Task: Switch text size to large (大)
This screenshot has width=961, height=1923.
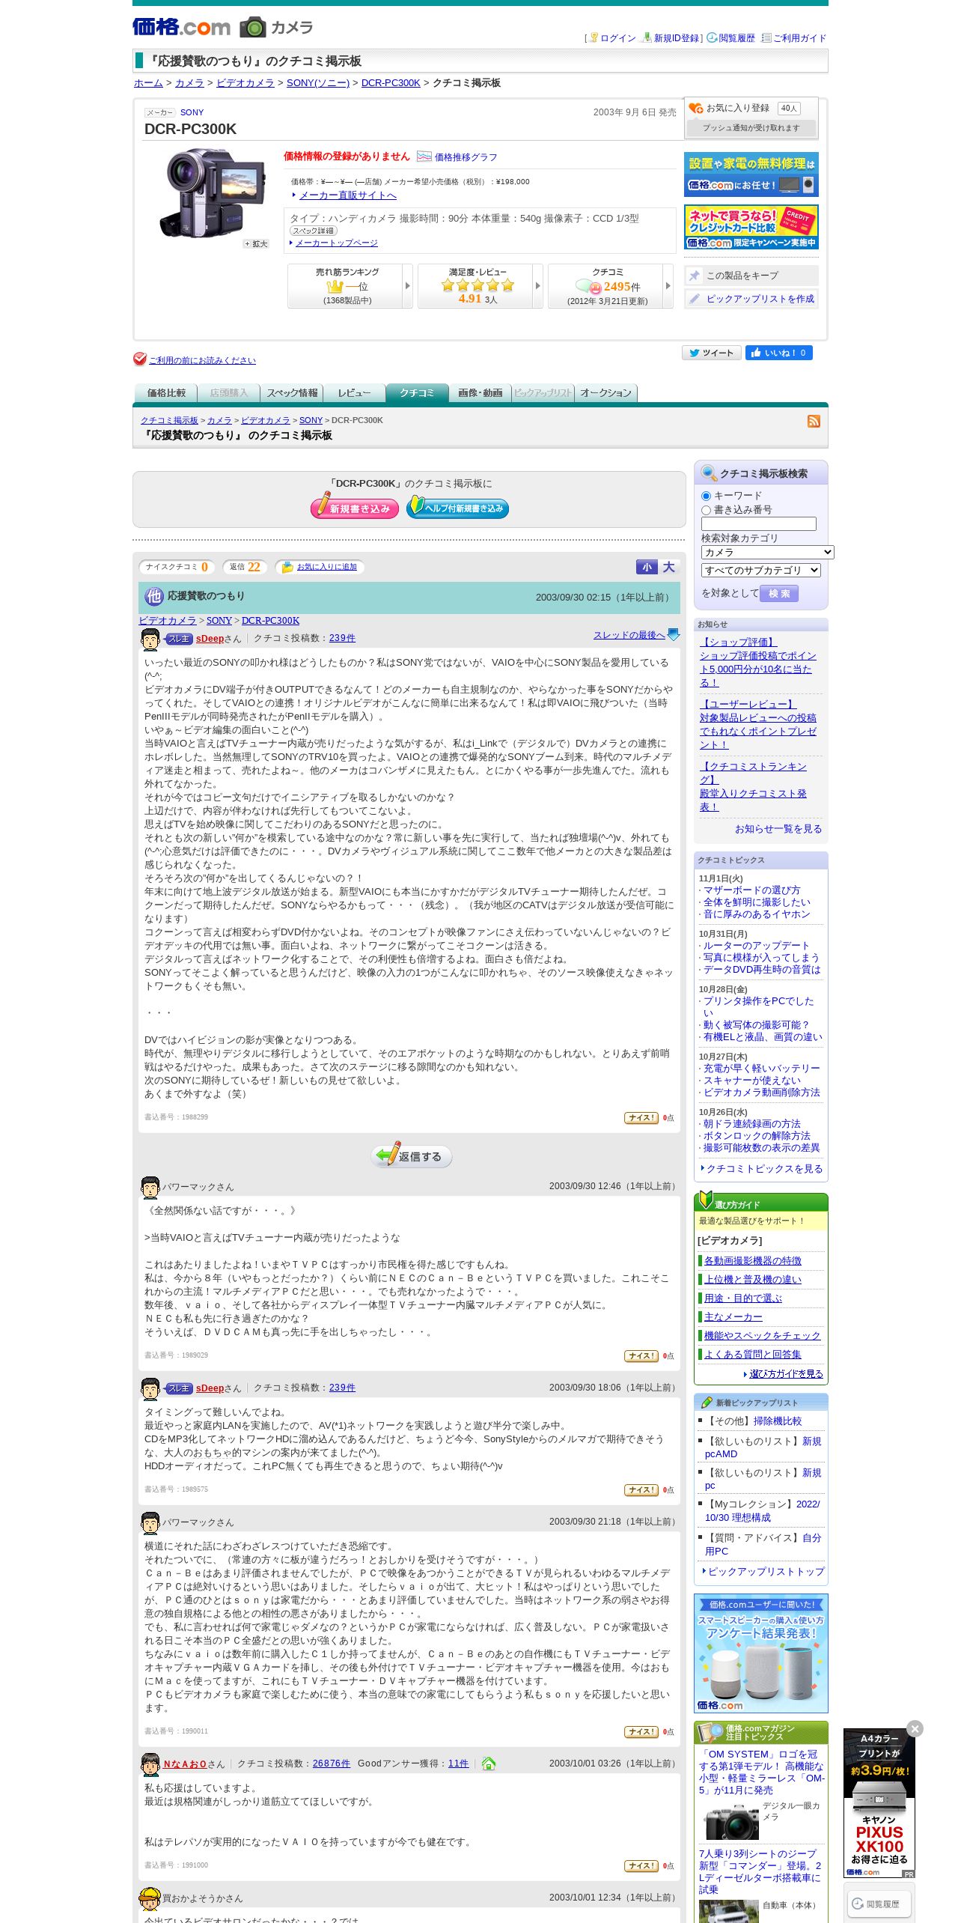Action: tap(668, 568)
